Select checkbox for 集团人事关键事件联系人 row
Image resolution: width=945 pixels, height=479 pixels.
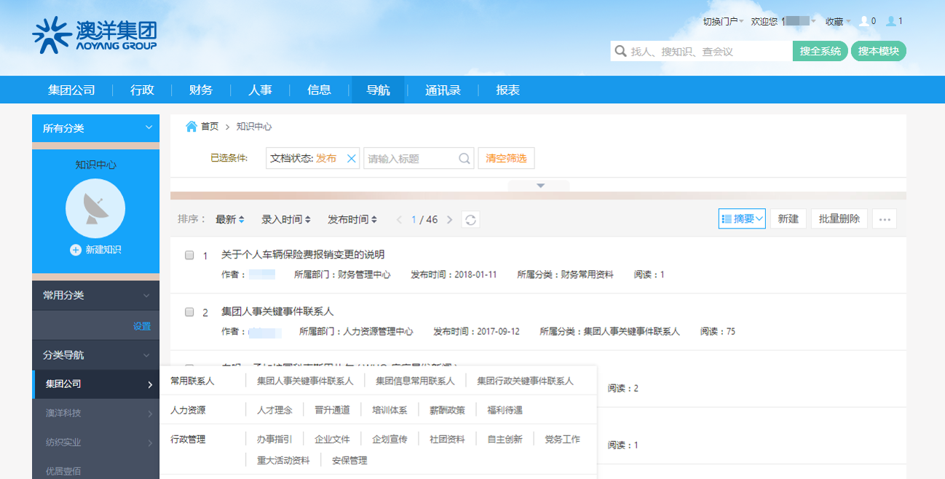189,312
